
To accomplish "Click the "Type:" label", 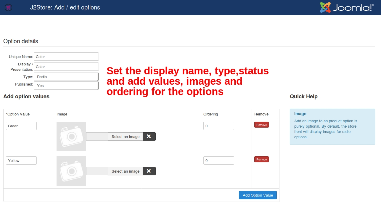I will [28, 77].
